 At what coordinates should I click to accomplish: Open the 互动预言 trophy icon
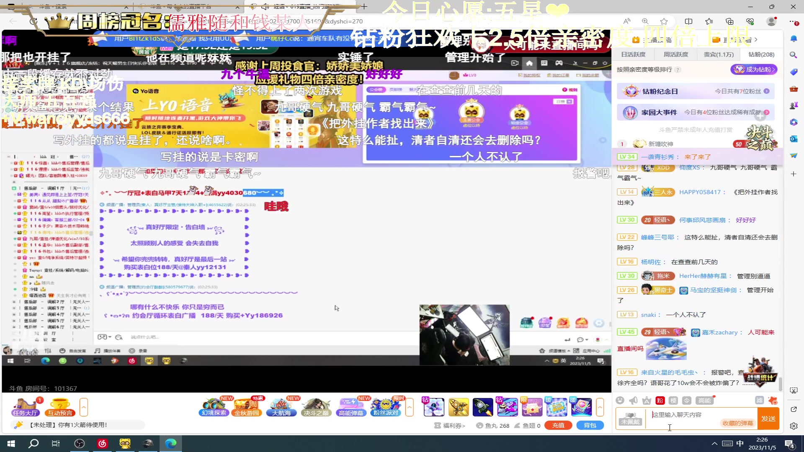click(60, 407)
